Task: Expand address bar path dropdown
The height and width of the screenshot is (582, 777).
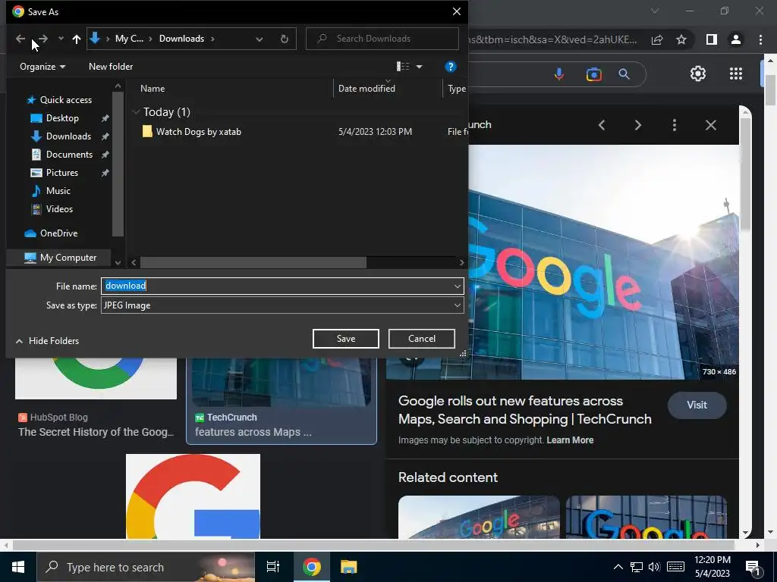Action: coord(260,39)
